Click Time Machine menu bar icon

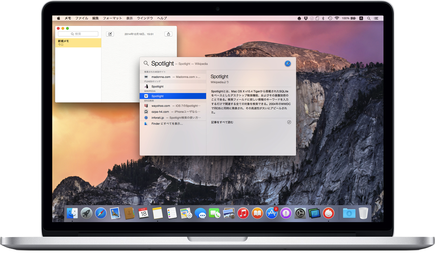(330, 18)
